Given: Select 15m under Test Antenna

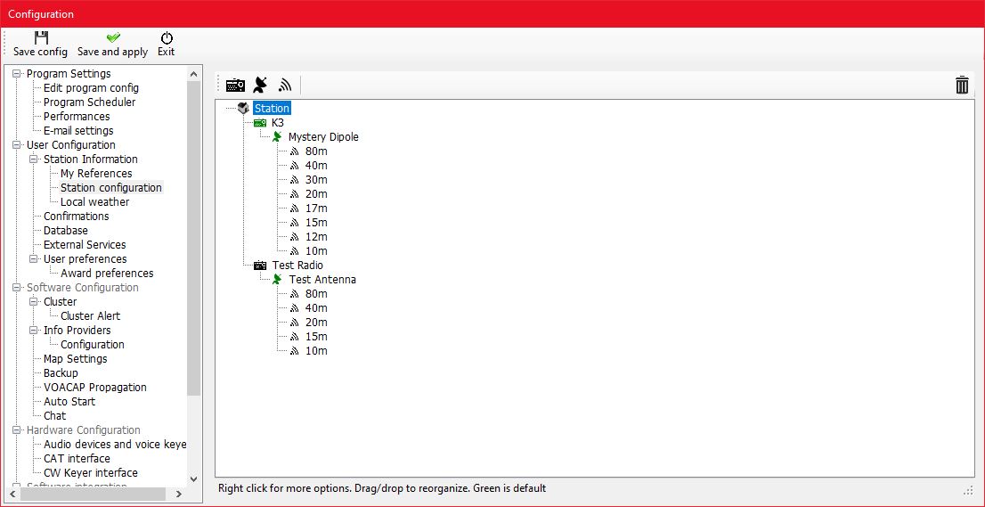Looking at the screenshot, I should click(x=317, y=336).
